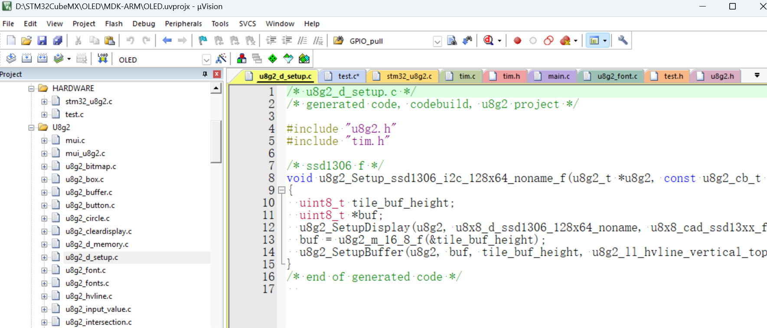767x328 pixels.
Task: Open the Project menu
Action: point(84,24)
